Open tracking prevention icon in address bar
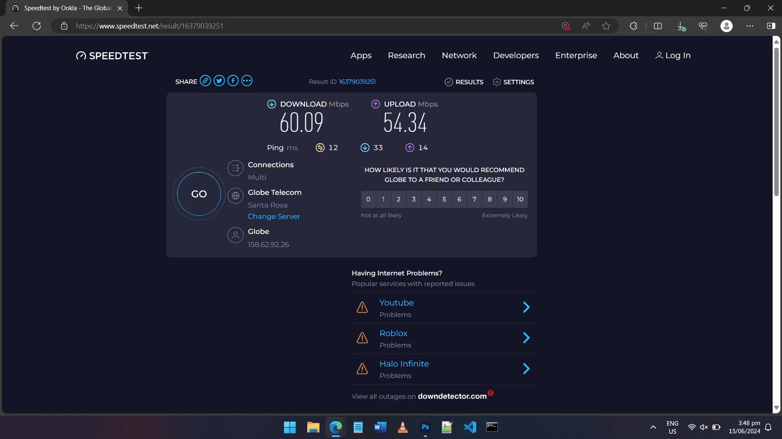This screenshot has height=439, width=782. (x=566, y=26)
